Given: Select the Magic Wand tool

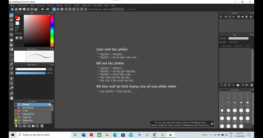Looking at the screenshot, I should [x=11, y=64].
